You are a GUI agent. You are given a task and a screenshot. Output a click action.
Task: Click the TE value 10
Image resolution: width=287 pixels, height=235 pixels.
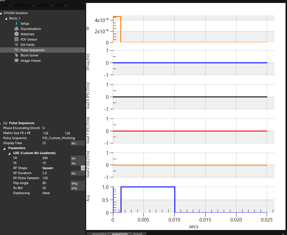click(44, 163)
